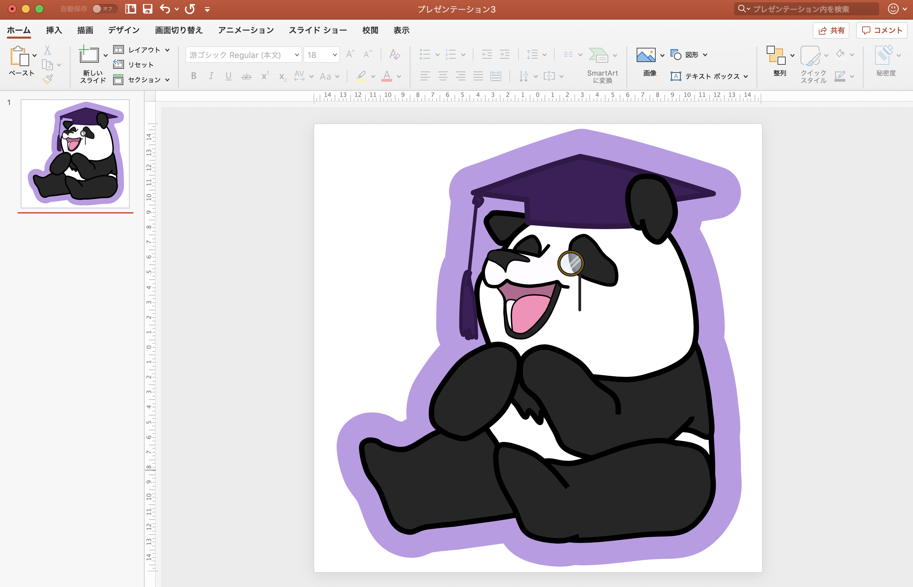Center align text icon
The height and width of the screenshot is (587, 913).
pyautogui.click(x=443, y=76)
